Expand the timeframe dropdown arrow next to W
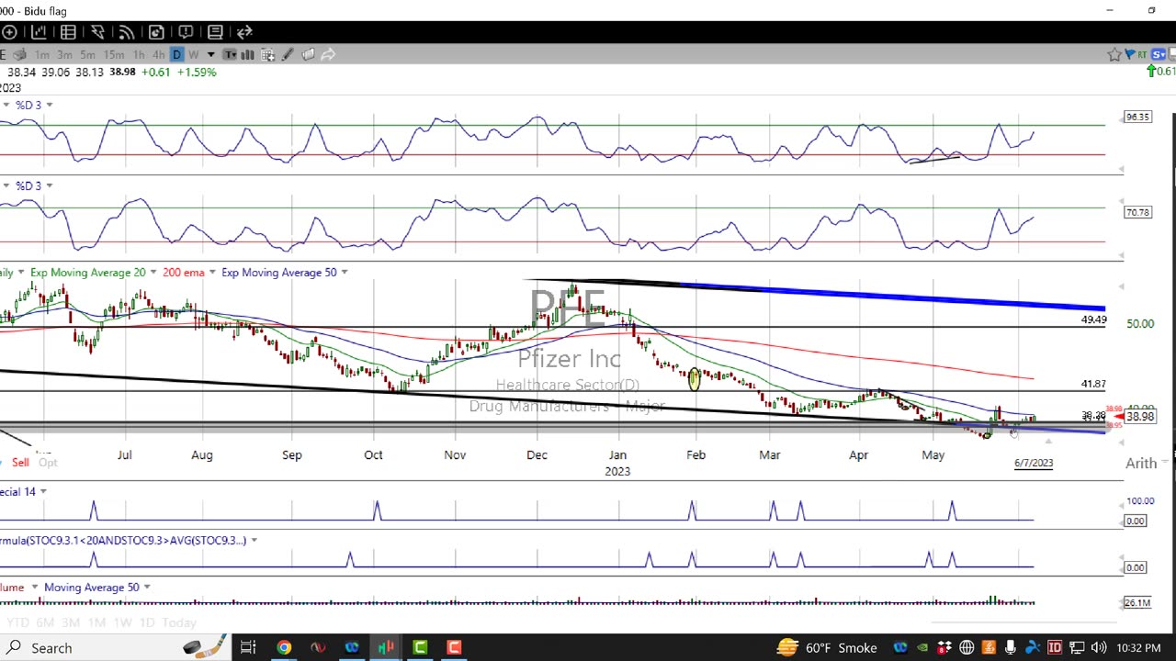 [x=210, y=55]
